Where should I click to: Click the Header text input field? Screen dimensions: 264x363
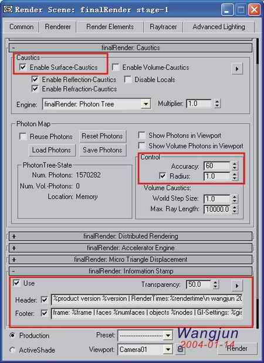(x=147, y=299)
